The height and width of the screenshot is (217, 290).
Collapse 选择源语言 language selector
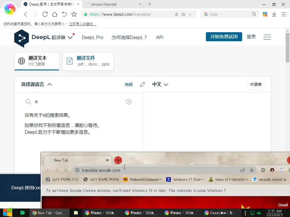[37, 84]
